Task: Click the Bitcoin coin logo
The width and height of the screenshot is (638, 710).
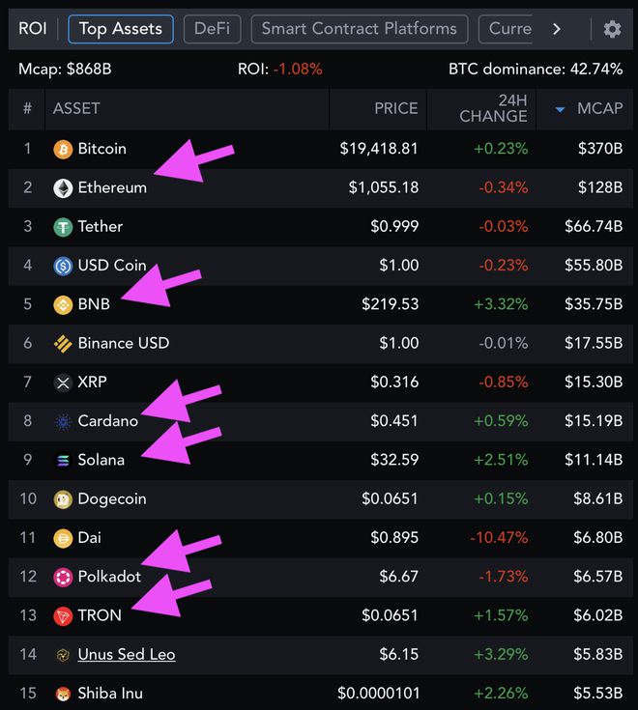Action: (63, 149)
